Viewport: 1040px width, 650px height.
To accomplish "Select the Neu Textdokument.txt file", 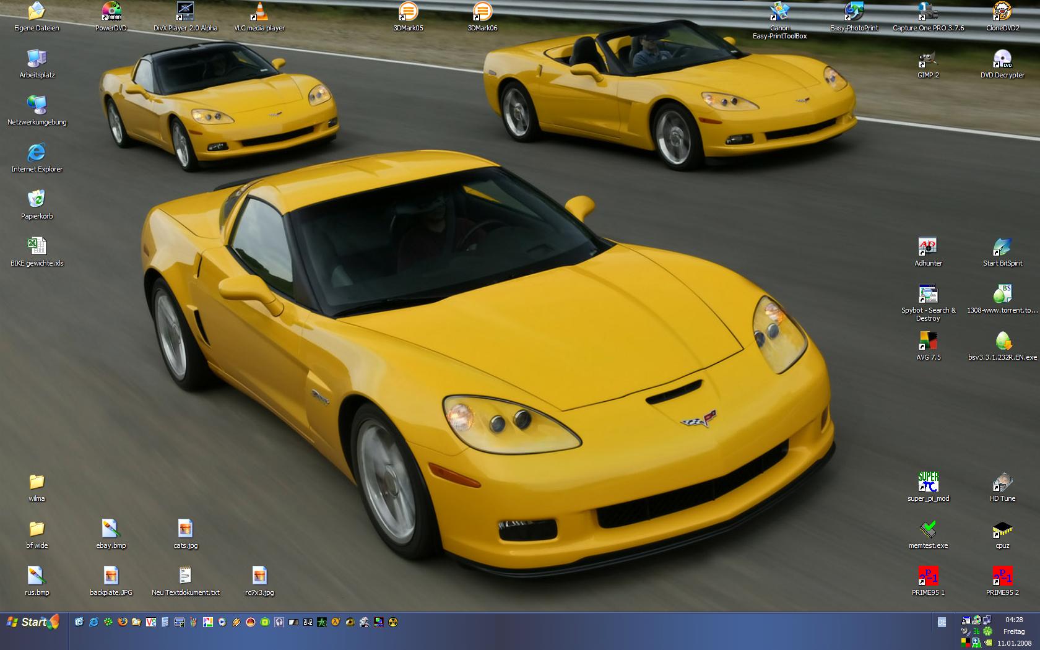I will click(x=185, y=576).
